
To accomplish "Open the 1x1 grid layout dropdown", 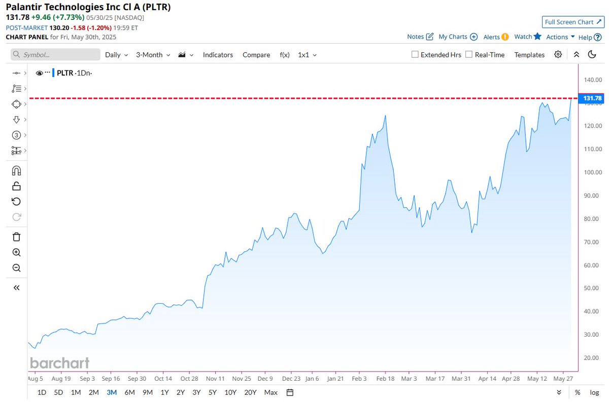I will [307, 55].
